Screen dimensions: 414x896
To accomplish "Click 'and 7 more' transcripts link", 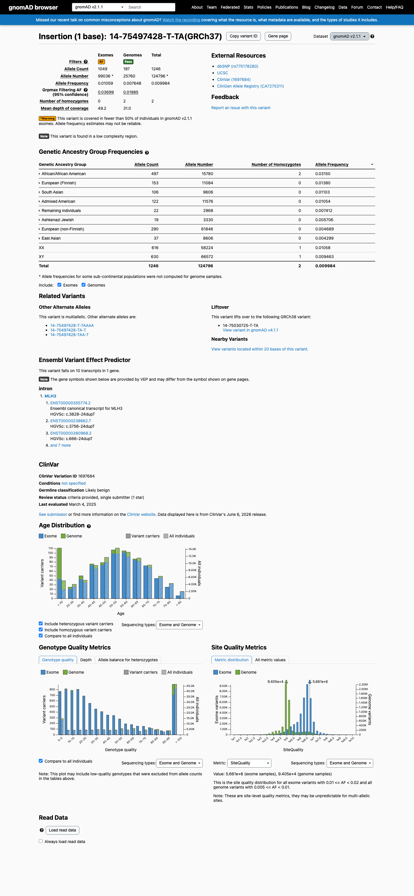I will pyautogui.click(x=60, y=445).
